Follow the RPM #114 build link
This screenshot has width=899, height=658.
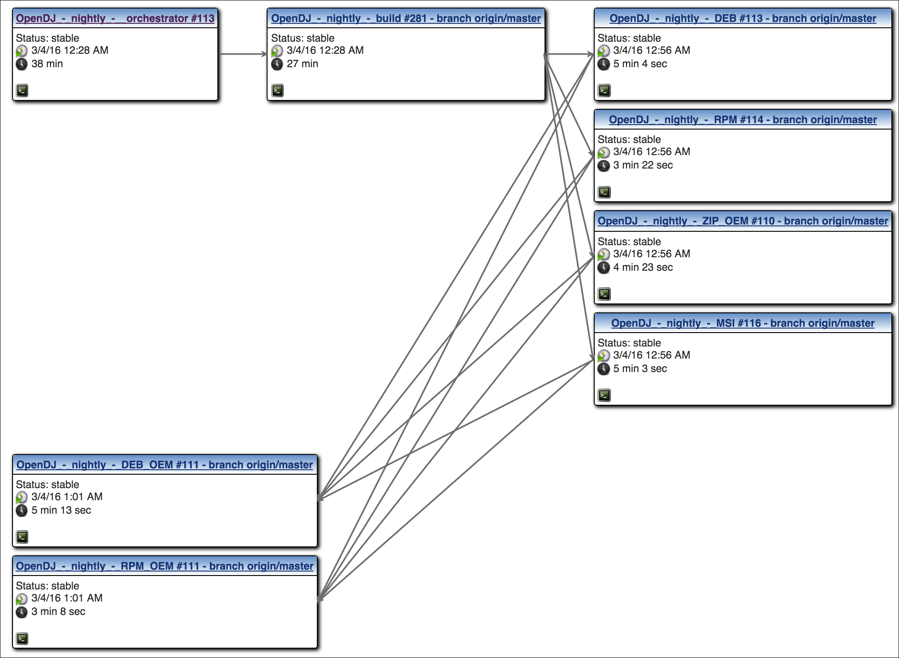[743, 120]
